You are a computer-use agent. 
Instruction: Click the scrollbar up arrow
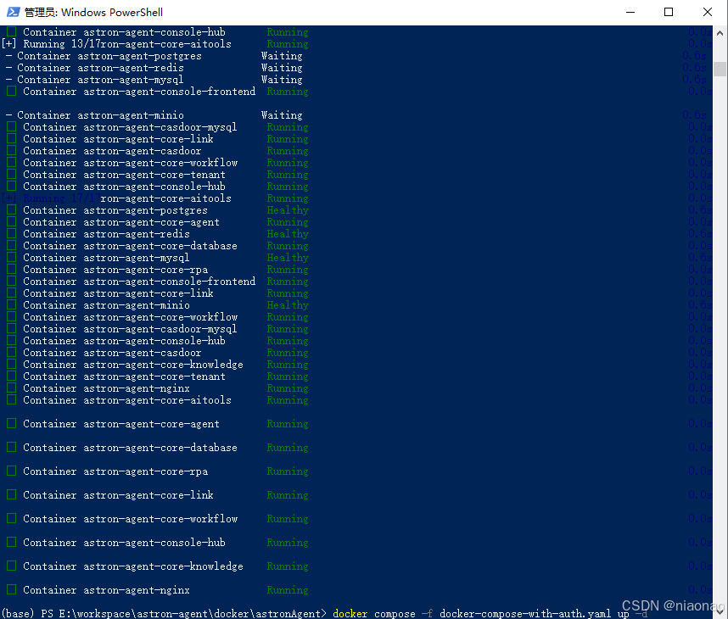coord(720,33)
